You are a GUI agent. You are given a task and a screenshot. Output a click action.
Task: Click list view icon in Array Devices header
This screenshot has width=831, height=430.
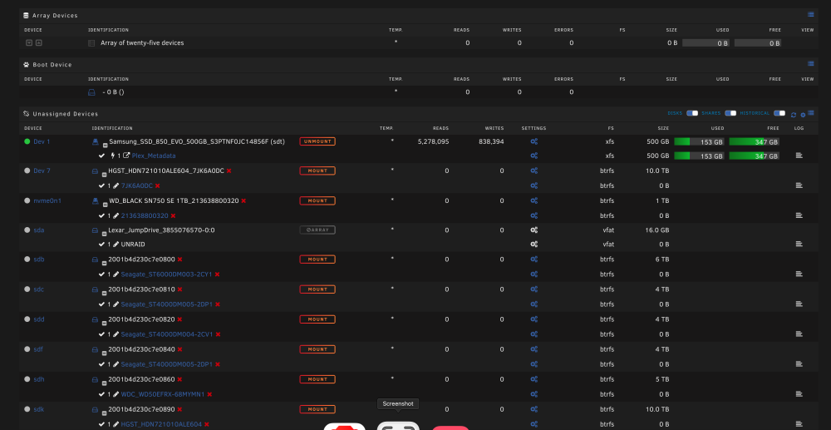pos(811,14)
